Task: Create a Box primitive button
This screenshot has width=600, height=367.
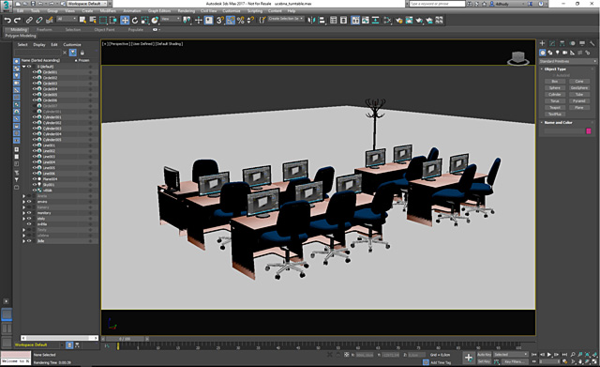Action: point(554,82)
